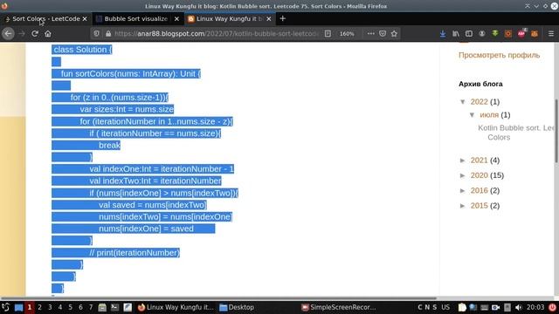Go back to the previous page

[8, 33]
